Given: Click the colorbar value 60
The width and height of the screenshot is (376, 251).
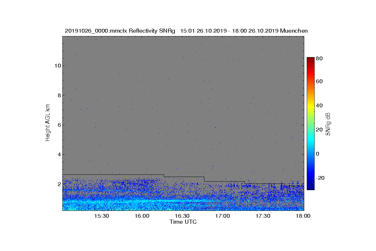Looking at the screenshot, I should (319, 82).
